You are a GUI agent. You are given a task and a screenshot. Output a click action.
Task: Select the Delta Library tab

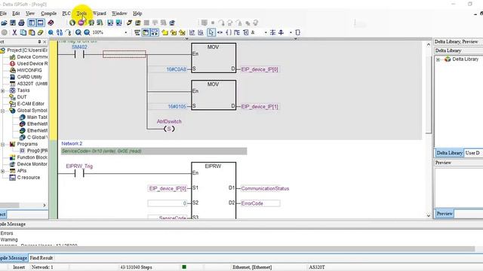(449, 153)
